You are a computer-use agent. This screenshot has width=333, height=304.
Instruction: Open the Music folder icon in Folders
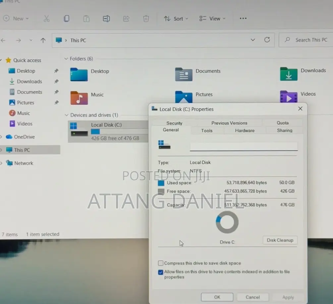pos(79,98)
